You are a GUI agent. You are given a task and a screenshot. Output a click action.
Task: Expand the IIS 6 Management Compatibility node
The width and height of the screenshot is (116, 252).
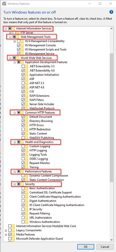click(x=15, y=41)
